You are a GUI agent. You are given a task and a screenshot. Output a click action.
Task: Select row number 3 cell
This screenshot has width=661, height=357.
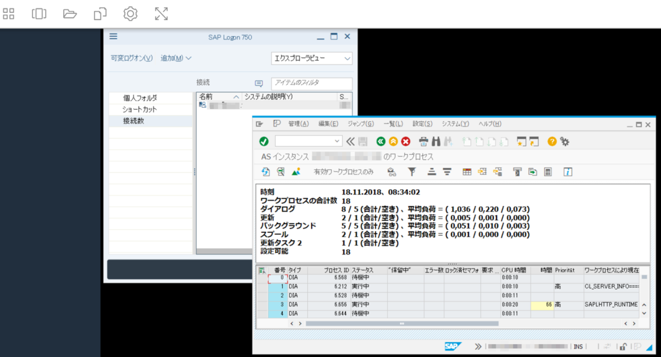tap(278, 304)
